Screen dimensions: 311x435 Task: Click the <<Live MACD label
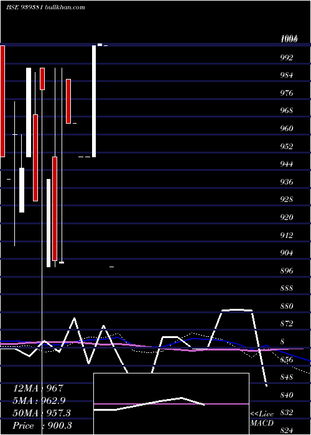(x=262, y=419)
